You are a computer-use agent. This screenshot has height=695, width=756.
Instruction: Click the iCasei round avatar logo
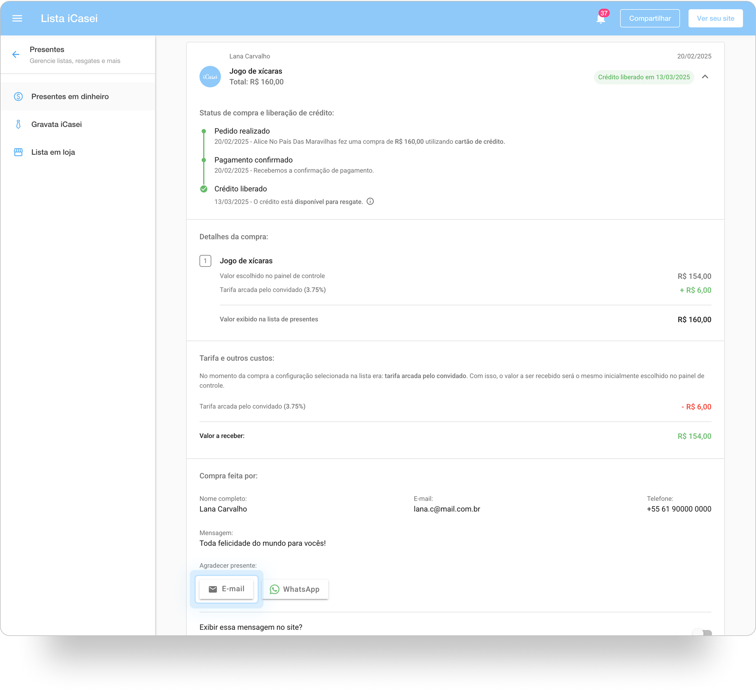coord(210,77)
